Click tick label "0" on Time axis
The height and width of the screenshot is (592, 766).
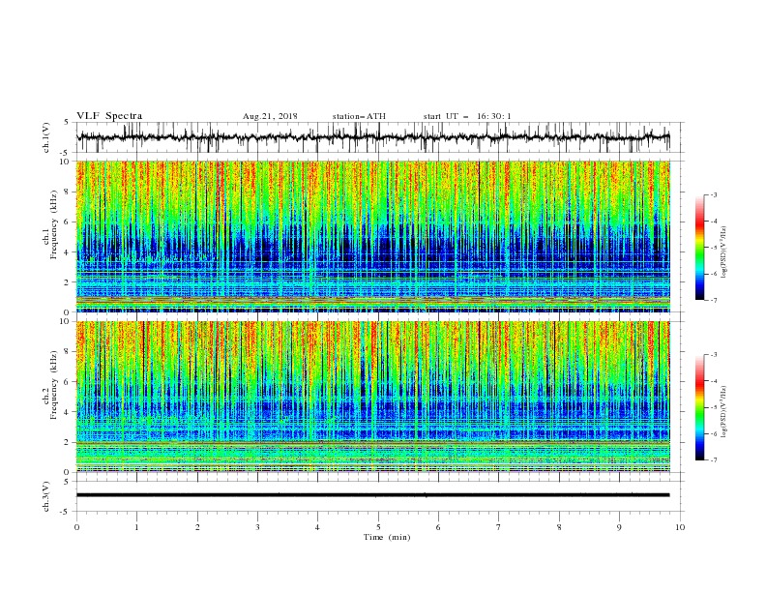[x=76, y=527]
